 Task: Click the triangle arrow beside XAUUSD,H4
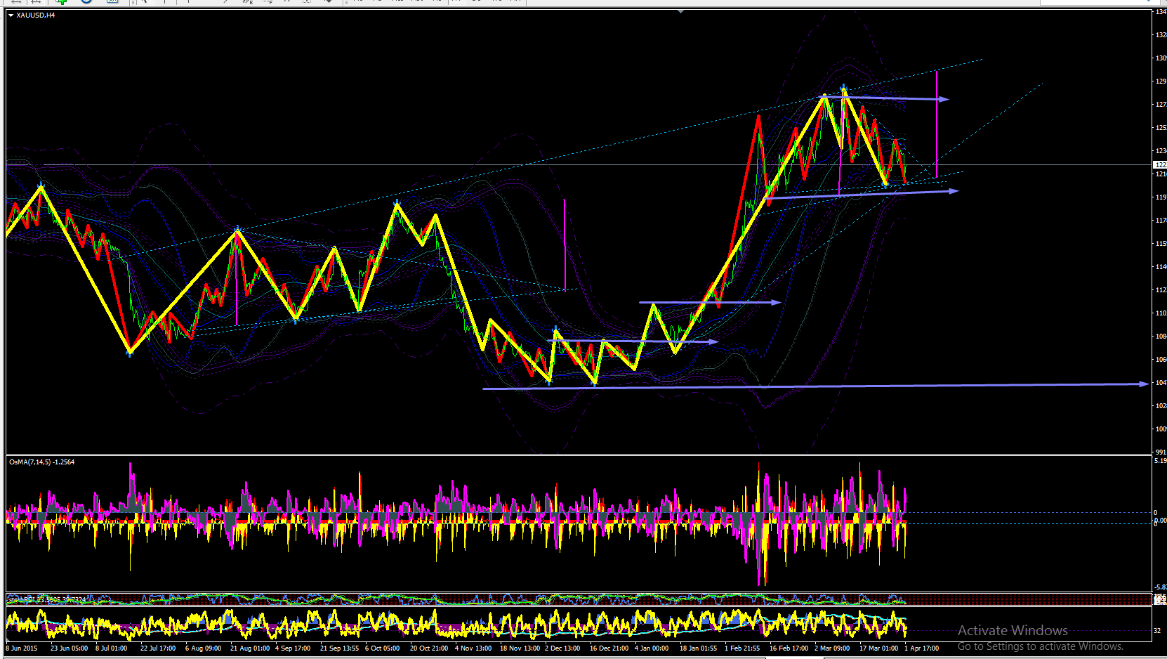[x=11, y=15]
